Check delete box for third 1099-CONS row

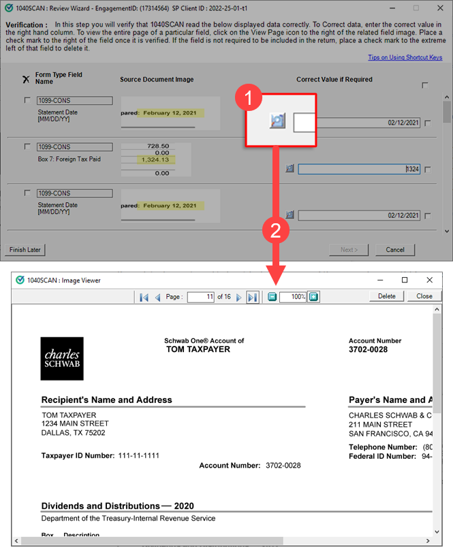pos(27,193)
